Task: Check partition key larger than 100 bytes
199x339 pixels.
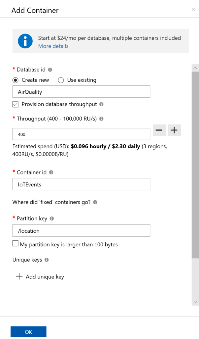Action: [x=15, y=244]
